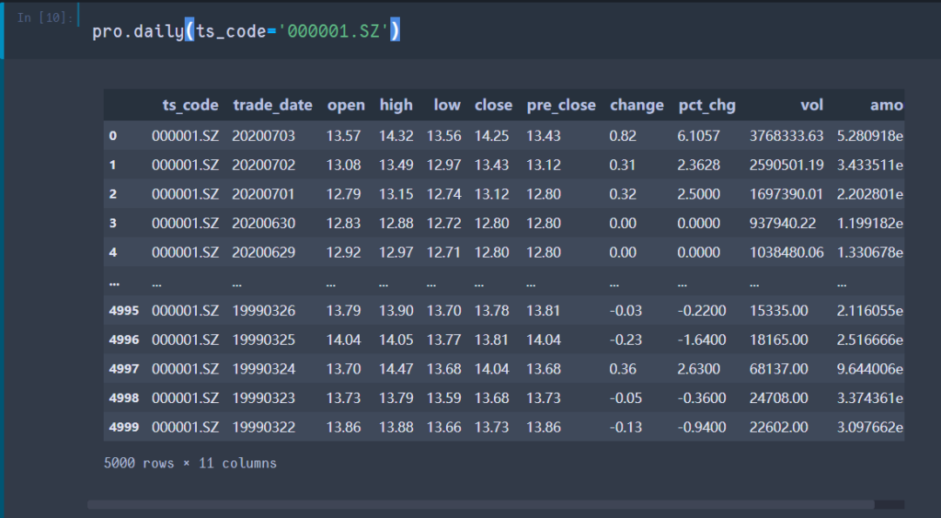The image size is (941, 518).
Task: Click vol value 2590501.19
Action: (x=786, y=165)
